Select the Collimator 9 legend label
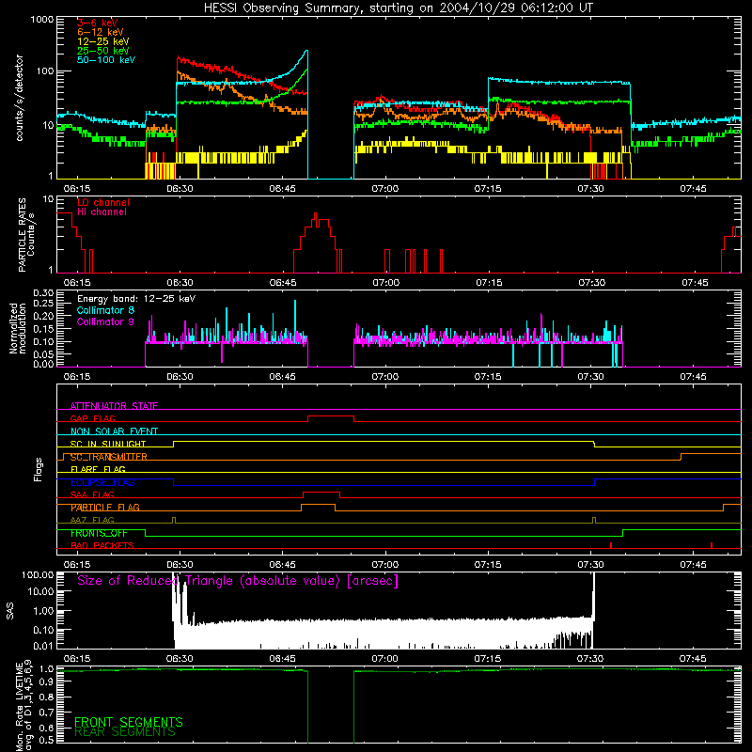The width and height of the screenshot is (752, 752). point(105,321)
